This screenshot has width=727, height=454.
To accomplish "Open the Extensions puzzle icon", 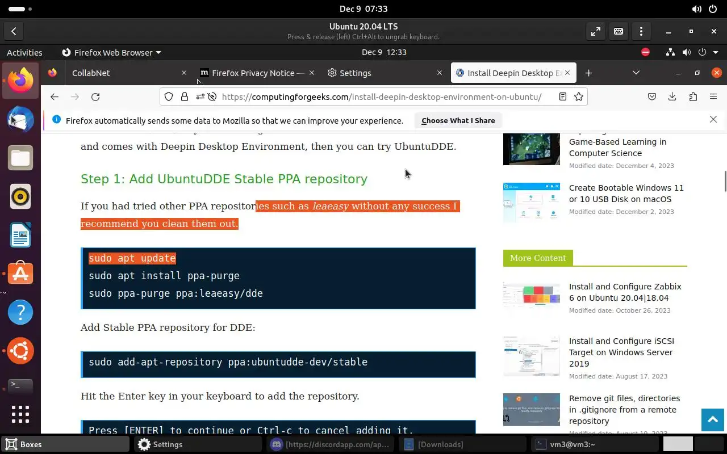I will [693, 96].
